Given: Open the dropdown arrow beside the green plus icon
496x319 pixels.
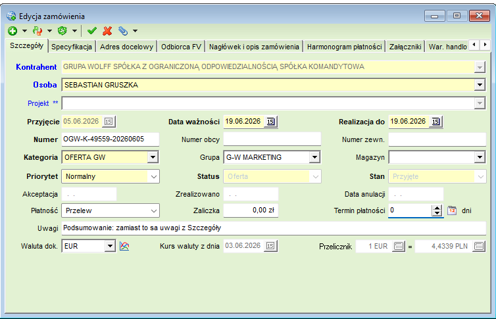Looking at the screenshot, I should [24, 31].
